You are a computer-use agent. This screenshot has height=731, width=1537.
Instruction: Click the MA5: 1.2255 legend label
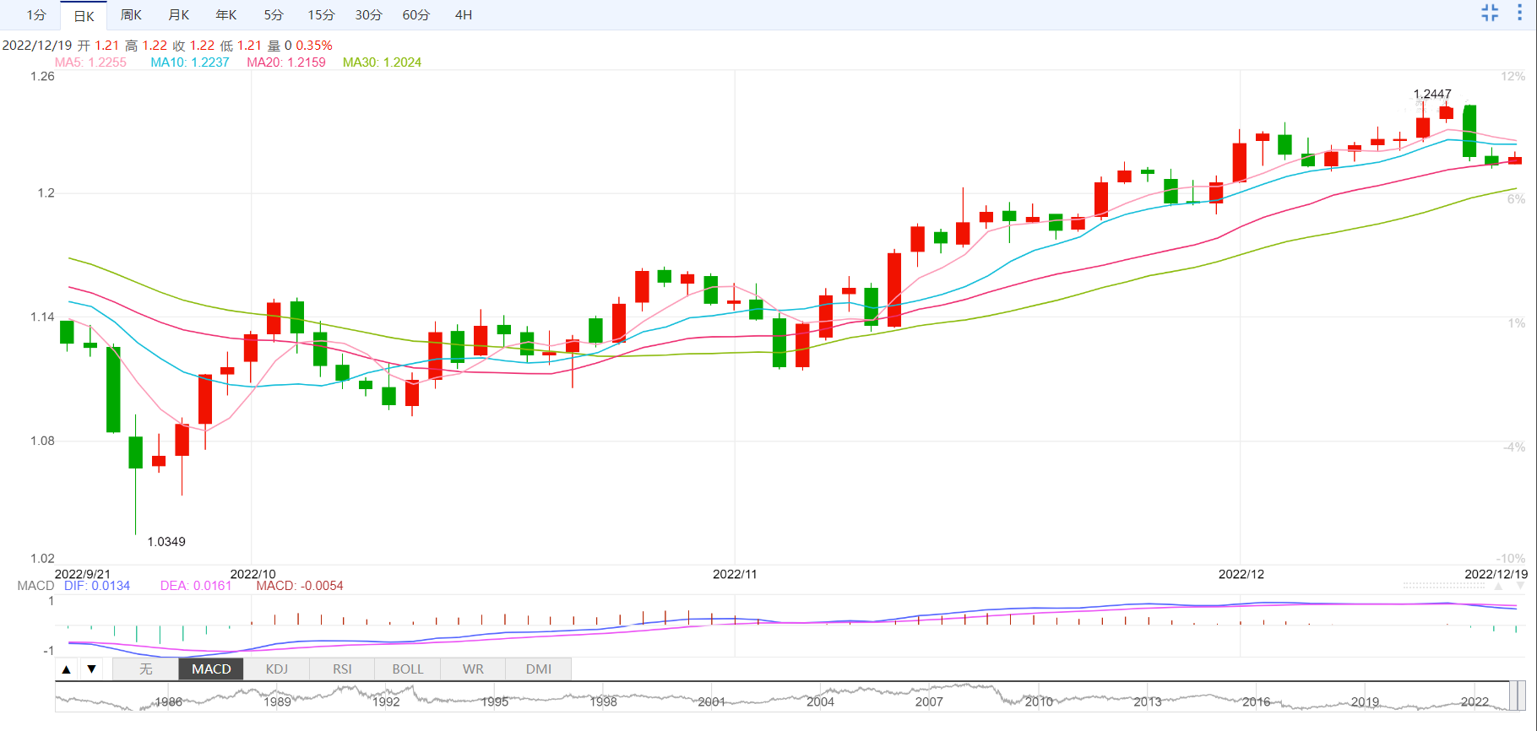point(90,62)
